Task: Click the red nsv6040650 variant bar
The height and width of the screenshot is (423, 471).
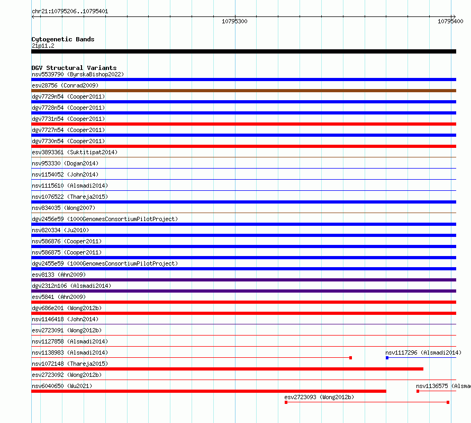Action: (209, 391)
